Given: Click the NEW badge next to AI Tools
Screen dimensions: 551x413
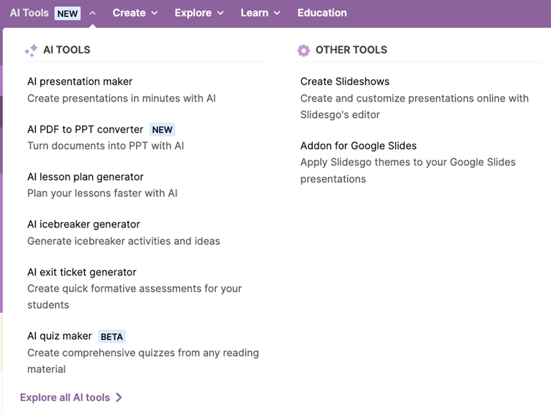Looking at the screenshot, I should click(68, 14).
